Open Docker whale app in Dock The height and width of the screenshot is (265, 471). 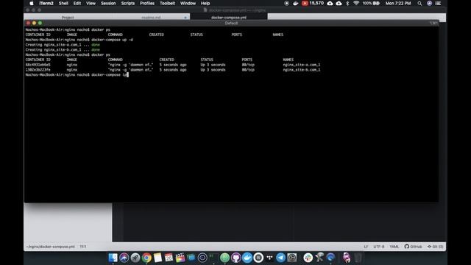247,258
